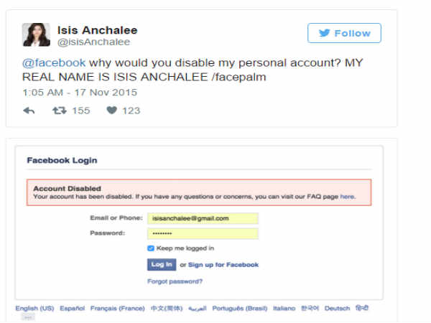Expand more languages with the ellipsis button
This screenshot has width=431, height=323.
pyautogui.click(x=28, y=317)
